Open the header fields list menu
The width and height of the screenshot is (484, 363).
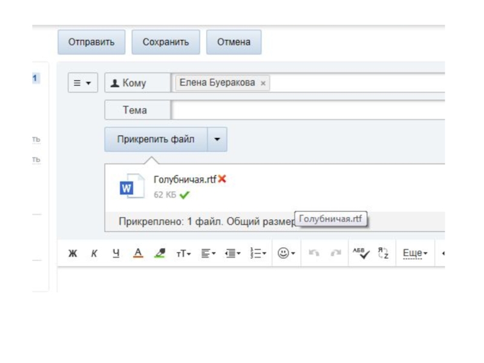click(x=83, y=83)
